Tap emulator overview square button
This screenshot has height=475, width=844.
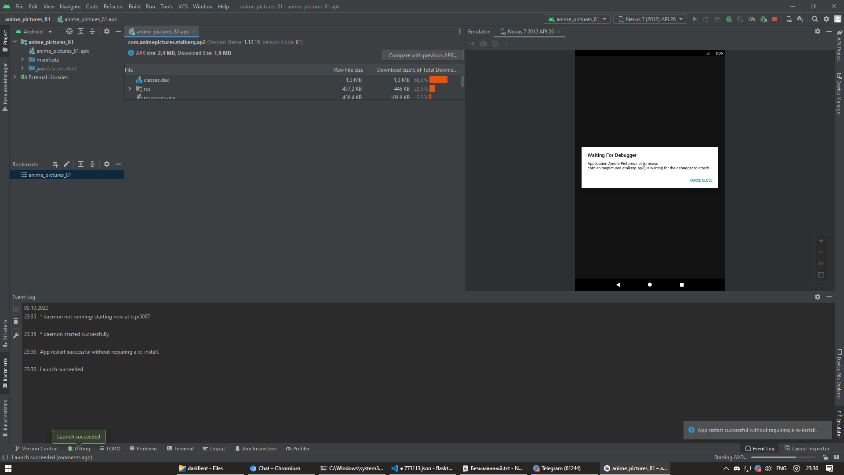[682, 285]
